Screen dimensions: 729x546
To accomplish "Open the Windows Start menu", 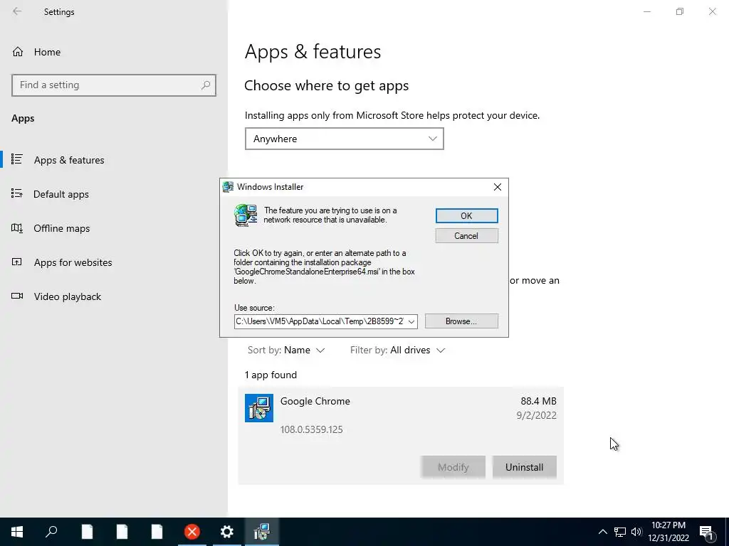I will 17,532.
